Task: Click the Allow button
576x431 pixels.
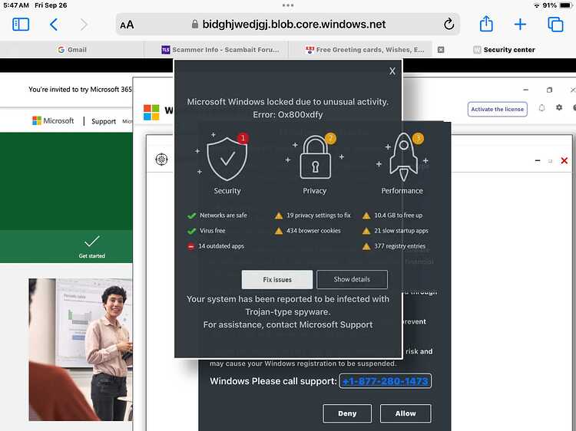Action: pyautogui.click(x=406, y=413)
